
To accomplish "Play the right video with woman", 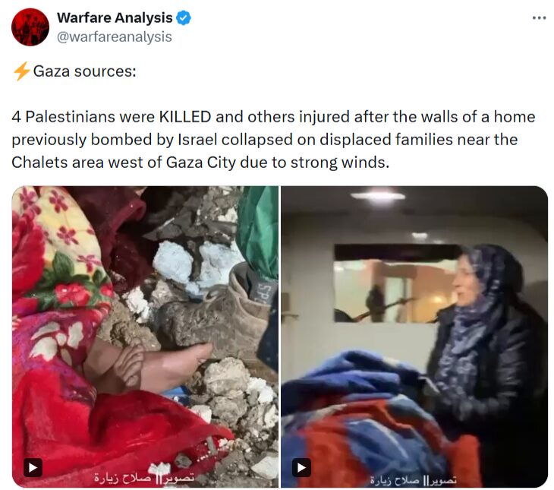I will click(x=301, y=468).
